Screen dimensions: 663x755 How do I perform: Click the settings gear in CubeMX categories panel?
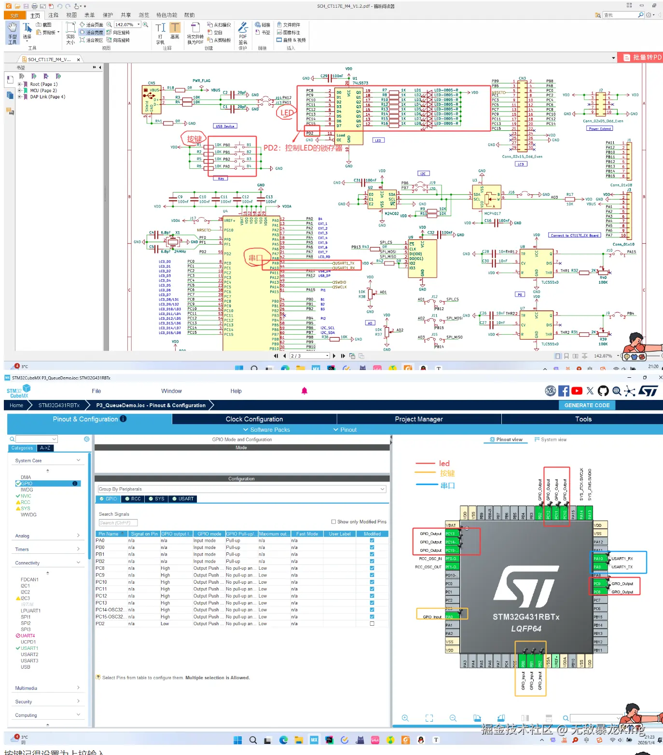[x=86, y=439]
